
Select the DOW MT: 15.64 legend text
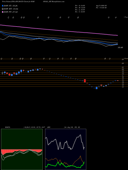(11, 9)
